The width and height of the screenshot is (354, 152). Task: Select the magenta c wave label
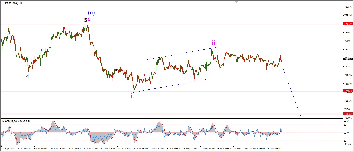89,19
